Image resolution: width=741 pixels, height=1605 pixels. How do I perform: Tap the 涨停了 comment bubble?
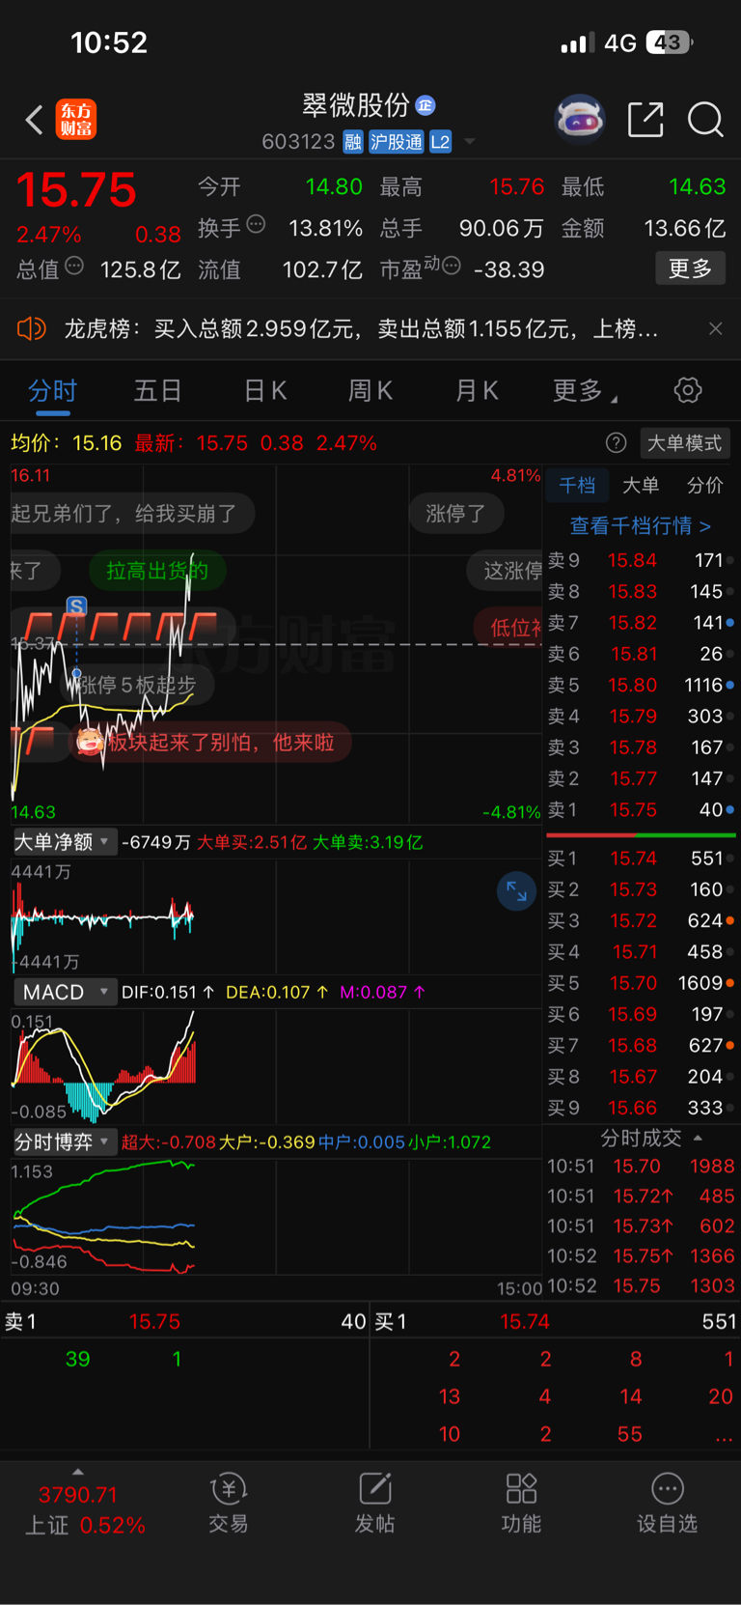(x=455, y=514)
